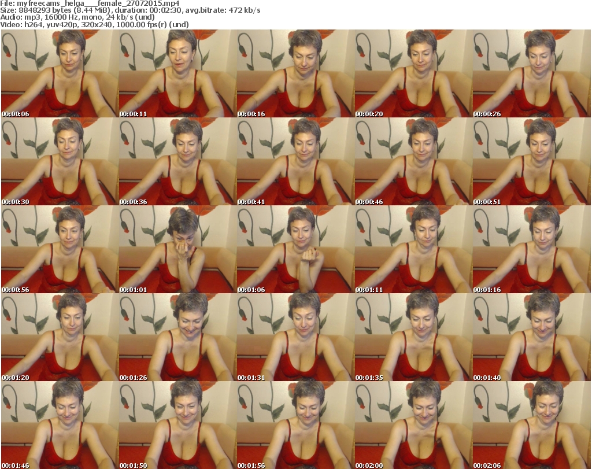Select the thumbnail stamped 00:00:36

pos(178,161)
